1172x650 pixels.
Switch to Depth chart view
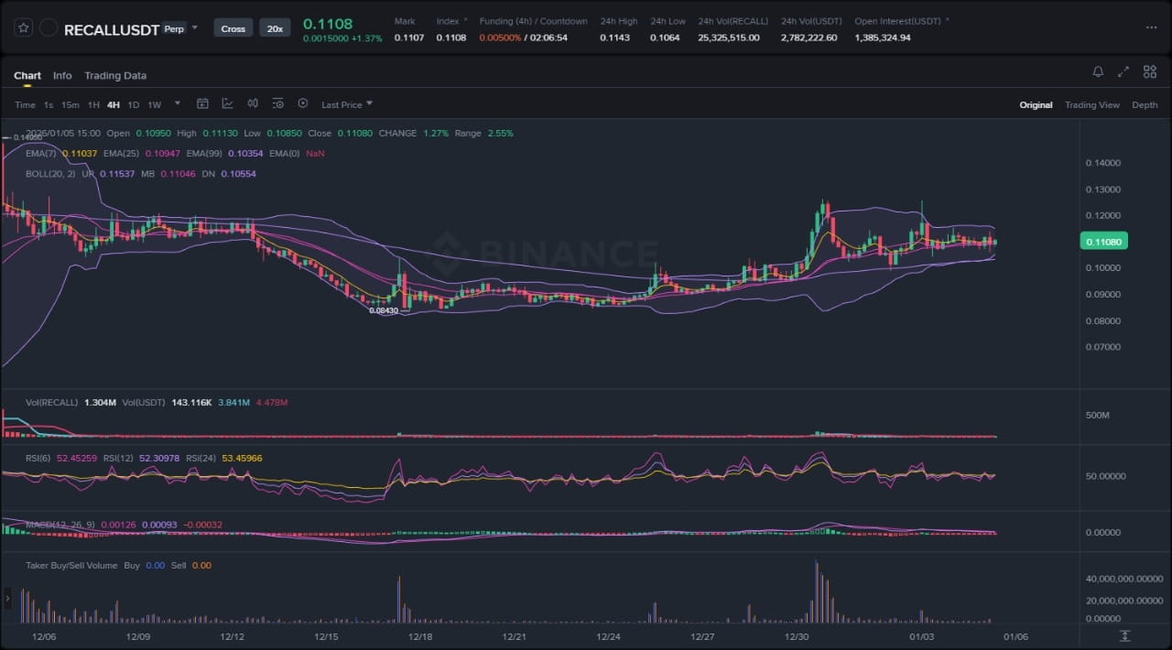click(x=1145, y=105)
